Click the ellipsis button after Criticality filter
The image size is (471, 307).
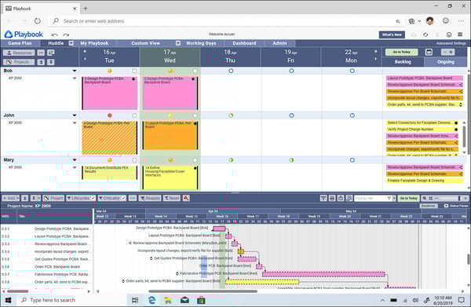point(133,199)
